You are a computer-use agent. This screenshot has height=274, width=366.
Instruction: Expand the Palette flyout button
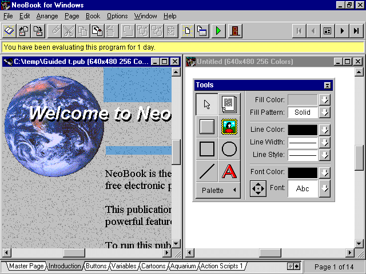click(217, 191)
